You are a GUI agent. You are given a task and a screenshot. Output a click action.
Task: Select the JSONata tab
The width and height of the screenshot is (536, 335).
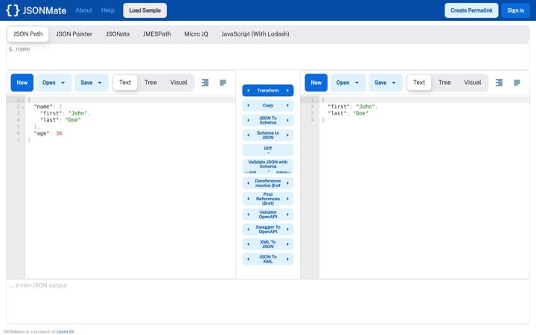tap(118, 34)
